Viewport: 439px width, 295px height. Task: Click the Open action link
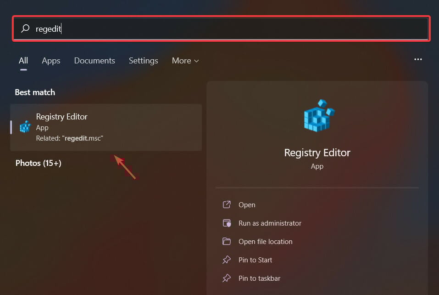coord(247,204)
